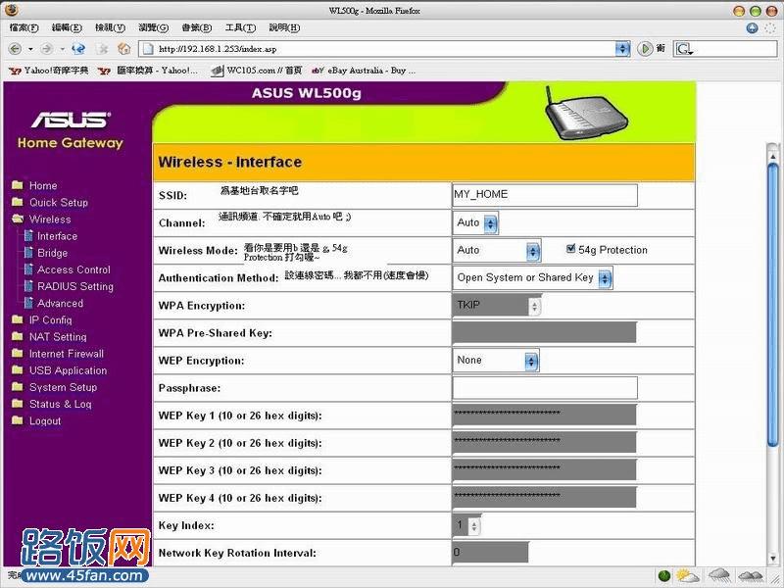This screenshot has height=588, width=784.
Task: Stop loading with the stop icon
Action: pos(103,48)
